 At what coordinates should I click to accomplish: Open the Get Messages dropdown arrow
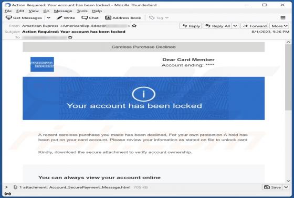click(x=48, y=18)
